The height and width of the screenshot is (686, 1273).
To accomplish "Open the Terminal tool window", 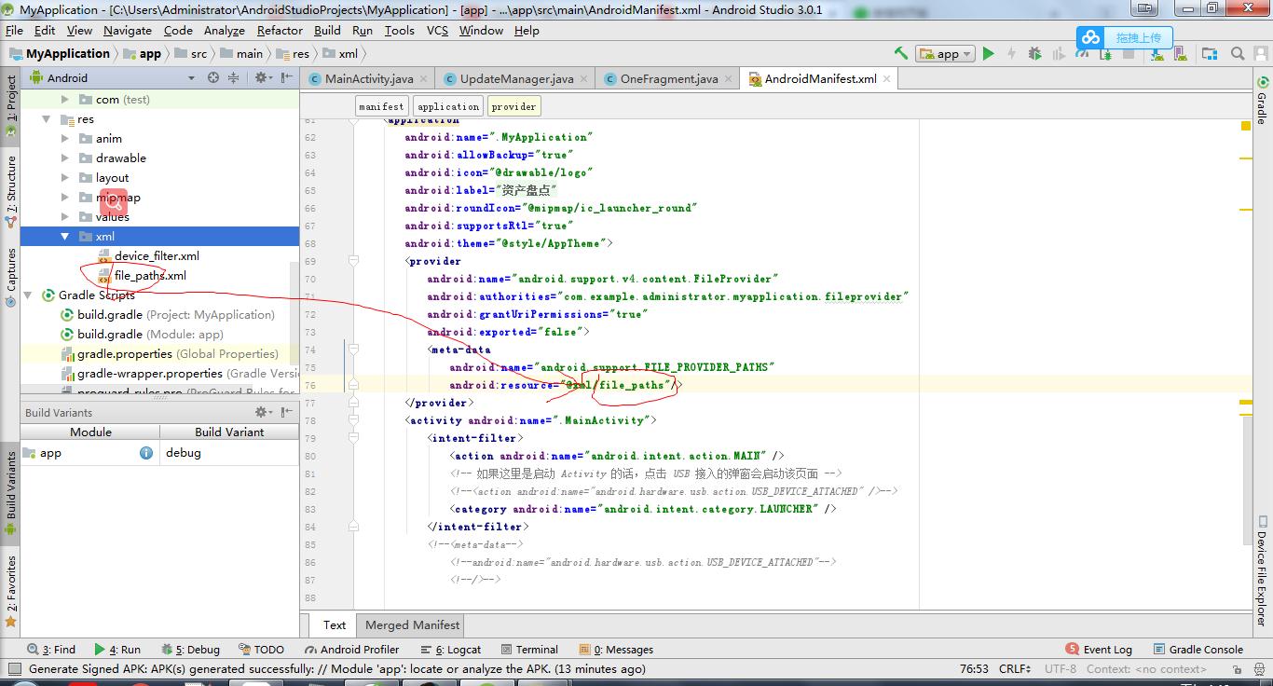I will [528, 650].
